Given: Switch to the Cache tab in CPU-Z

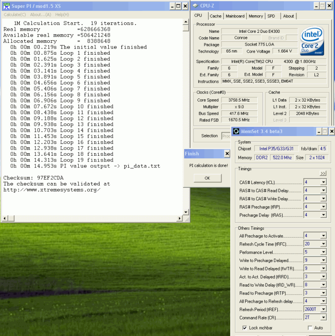Looking at the screenshot, I should pos(216,16).
